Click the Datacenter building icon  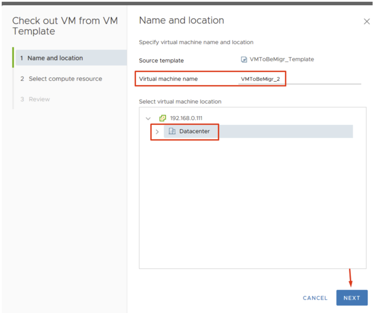click(172, 131)
